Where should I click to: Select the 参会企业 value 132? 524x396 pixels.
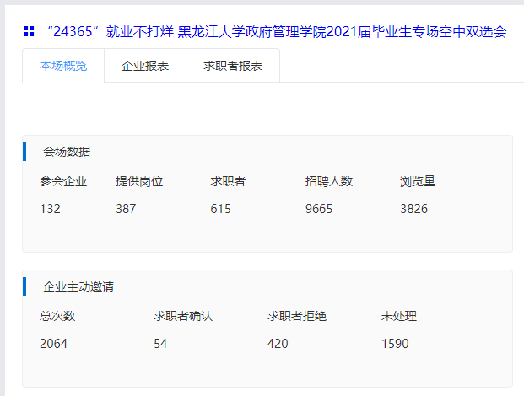tap(50, 209)
